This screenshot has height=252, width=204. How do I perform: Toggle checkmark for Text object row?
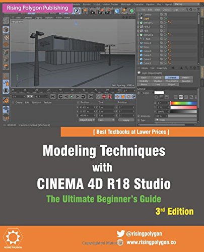click(166, 39)
